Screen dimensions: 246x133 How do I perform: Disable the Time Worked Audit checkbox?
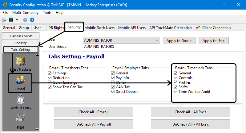(x=176, y=92)
